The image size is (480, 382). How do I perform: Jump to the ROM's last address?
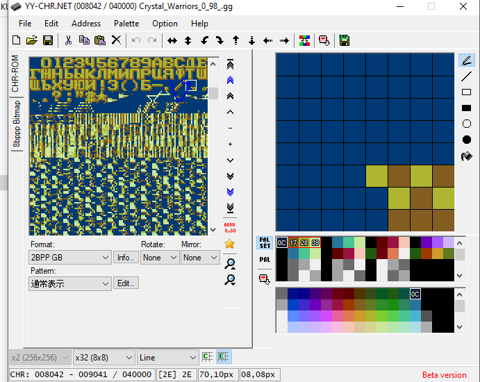coord(230,208)
